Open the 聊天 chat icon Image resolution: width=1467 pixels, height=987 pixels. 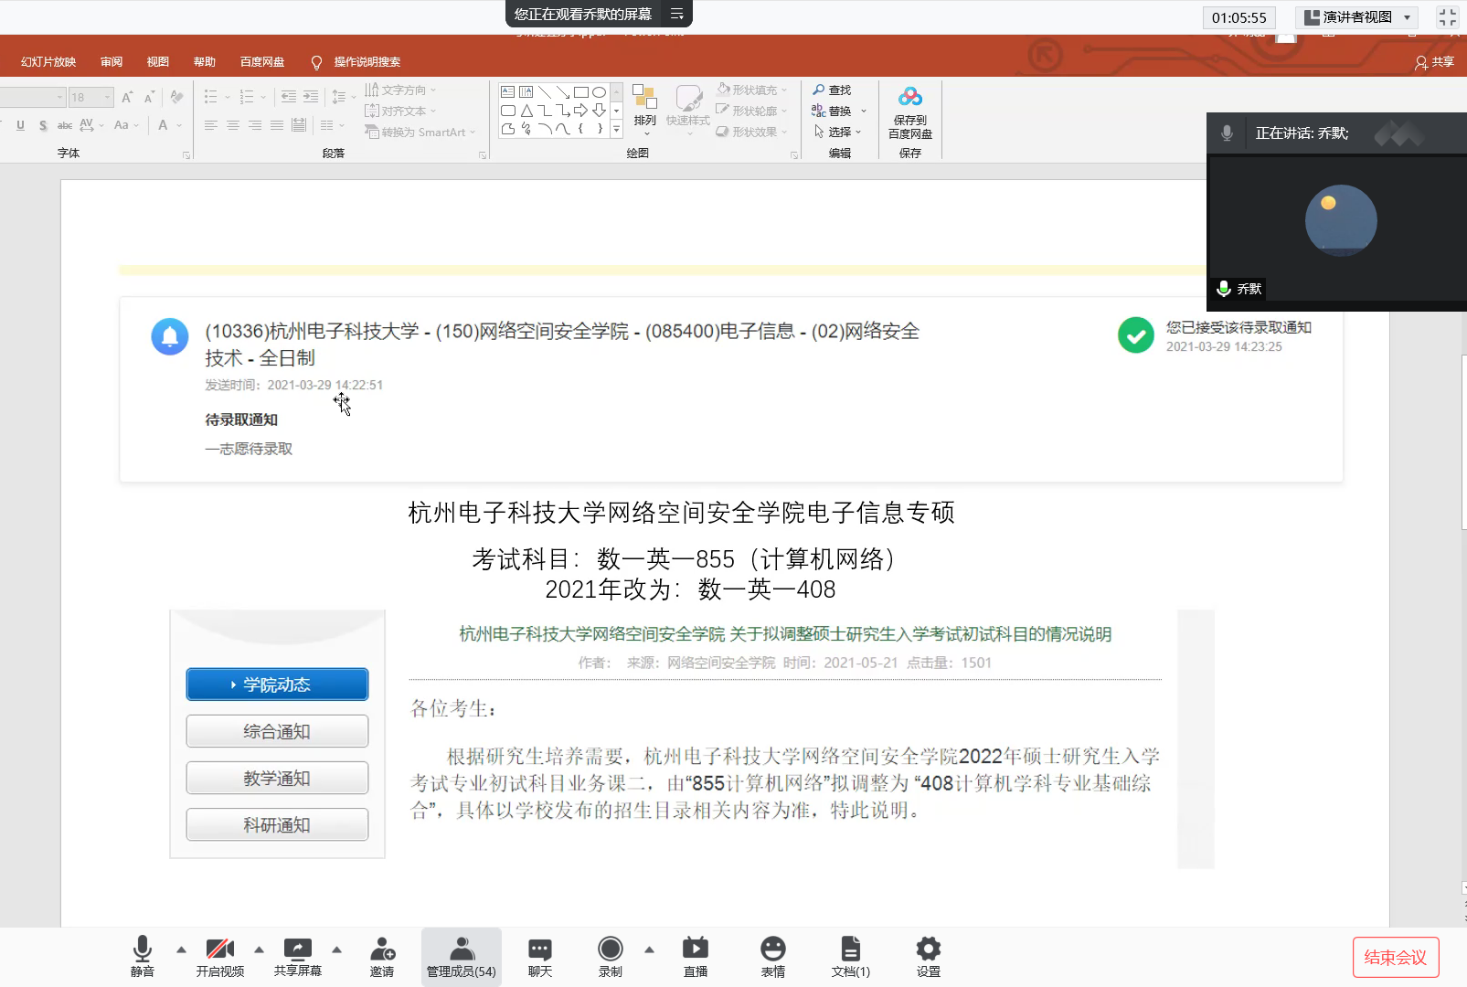point(540,956)
